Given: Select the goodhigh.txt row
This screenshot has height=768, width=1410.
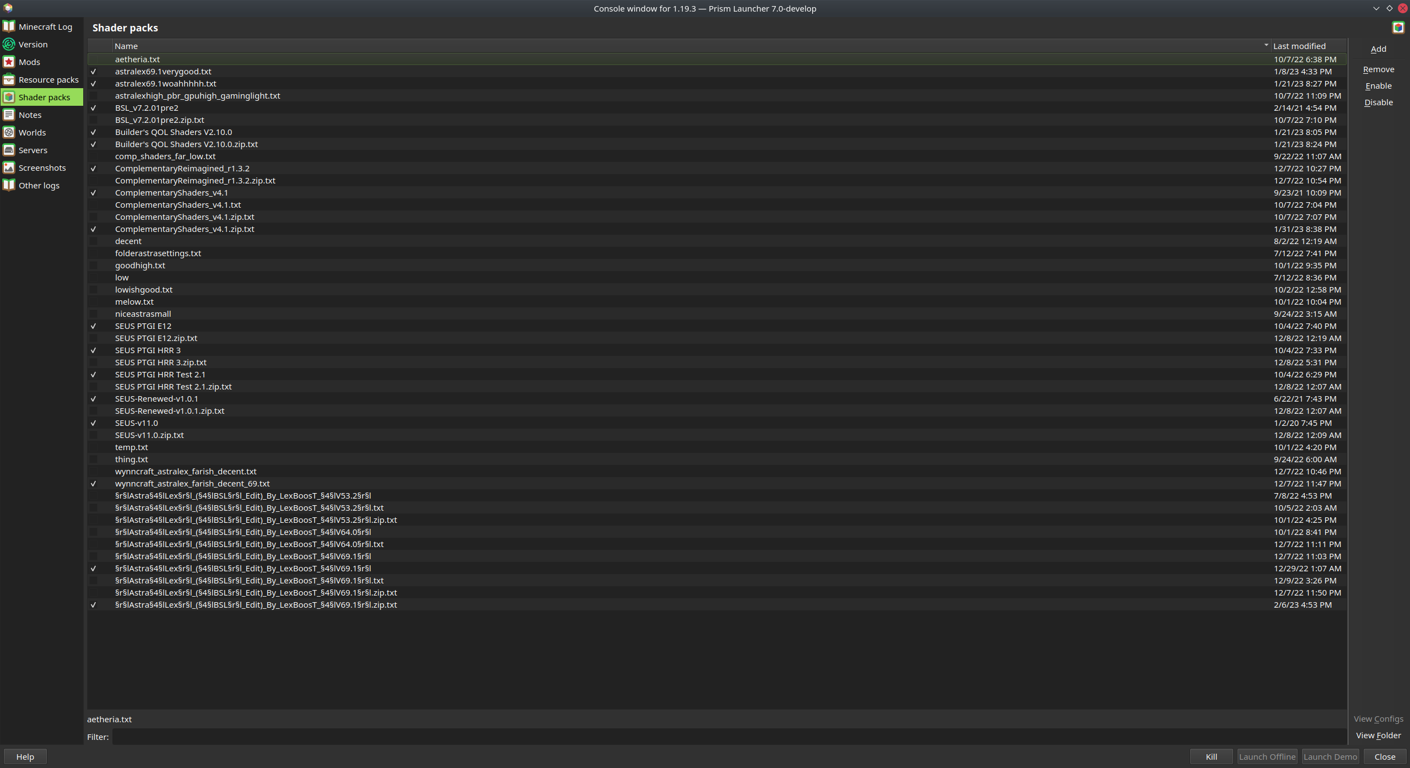Looking at the screenshot, I should [x=717, y=266].
